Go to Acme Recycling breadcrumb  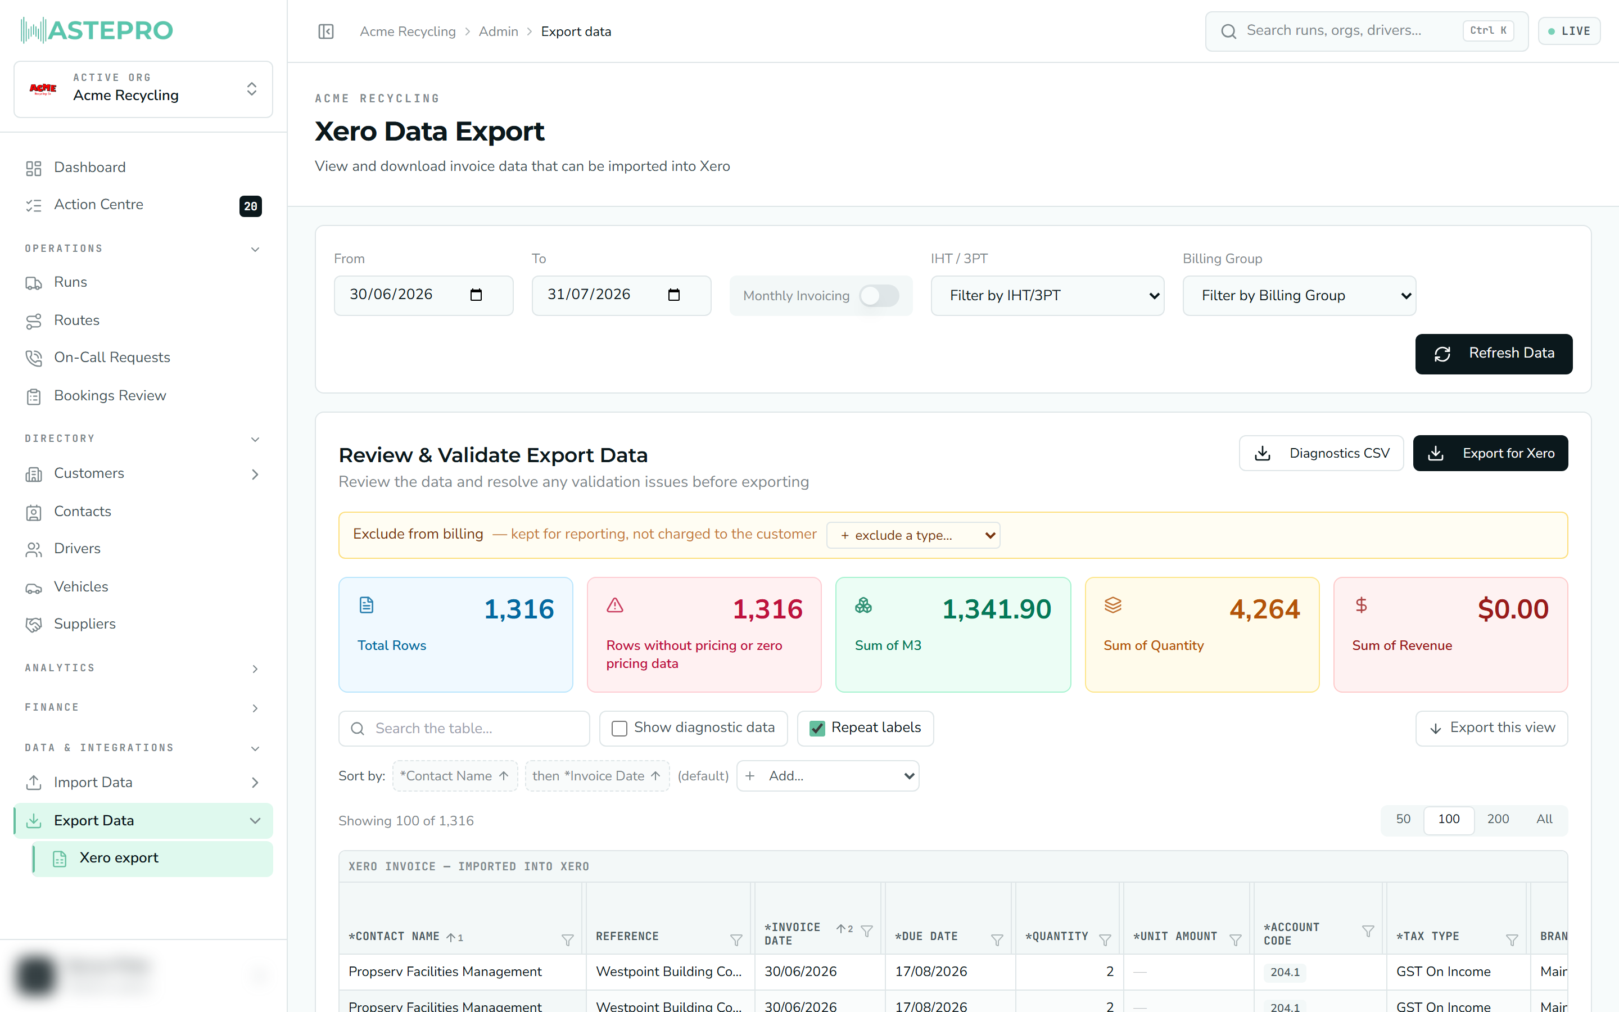[408, 31]
